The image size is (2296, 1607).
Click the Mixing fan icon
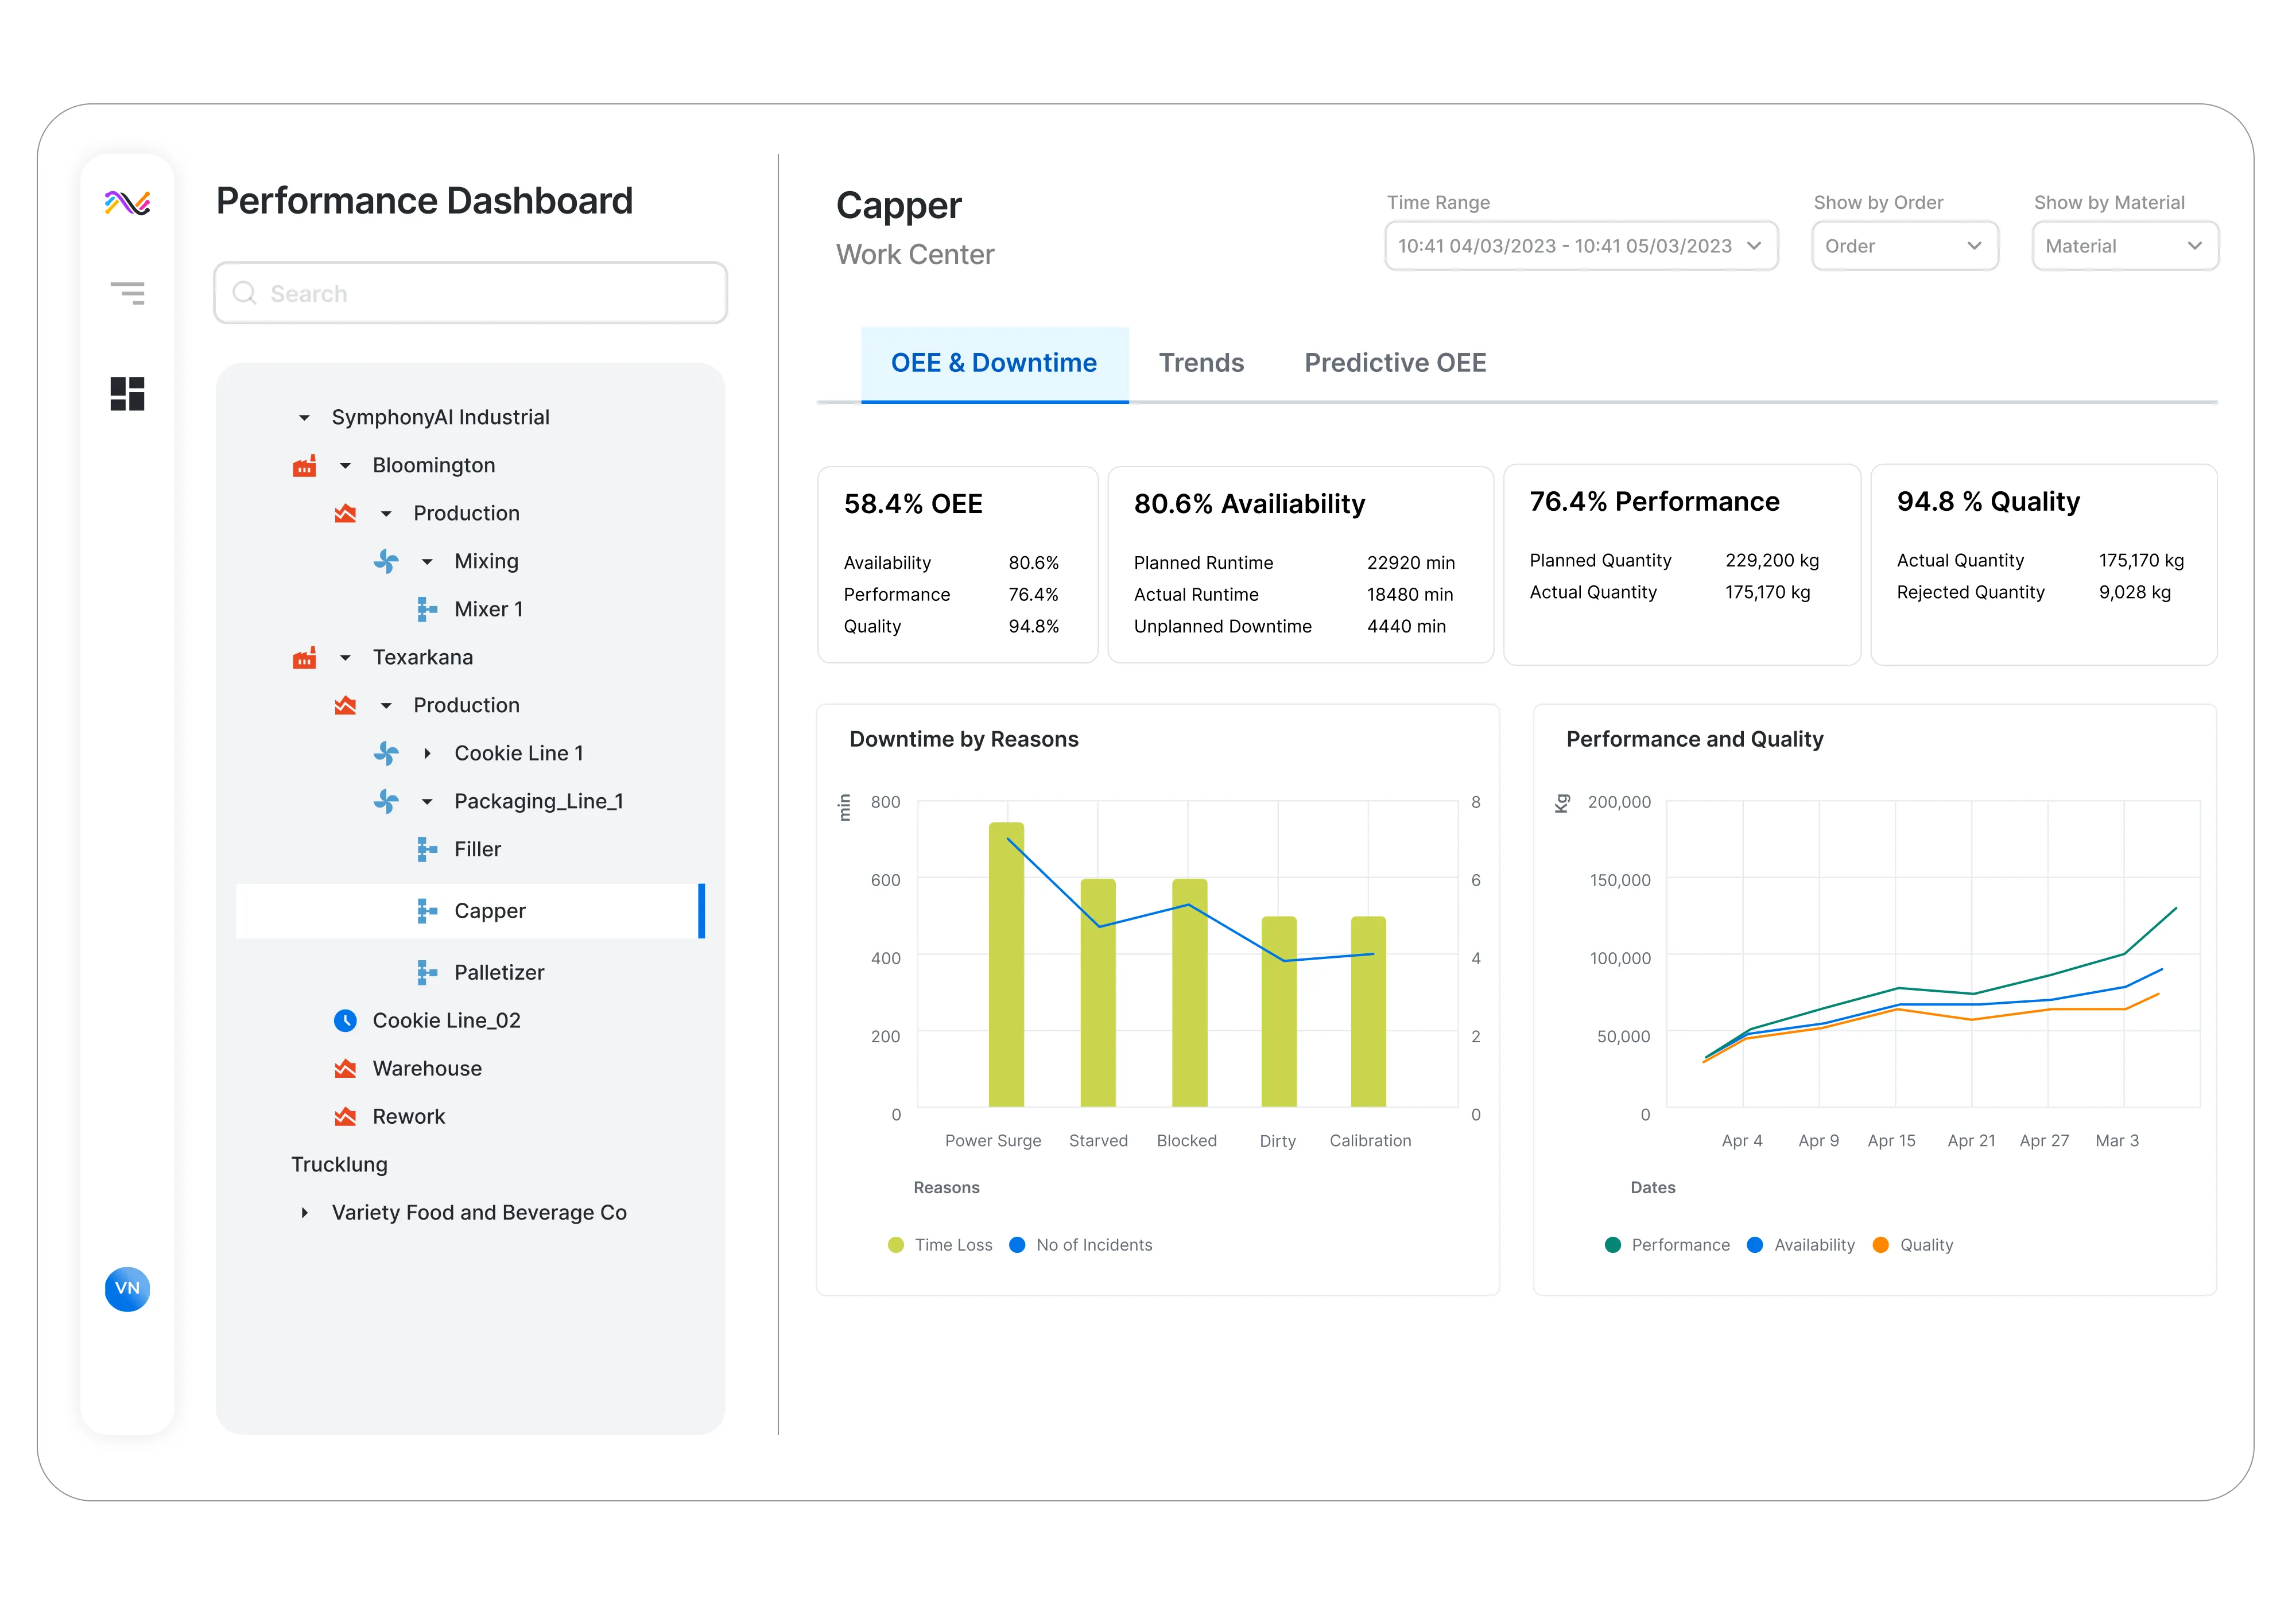click(386, 562)
